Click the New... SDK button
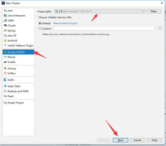166x146 pixels. (x=154, y=11)
